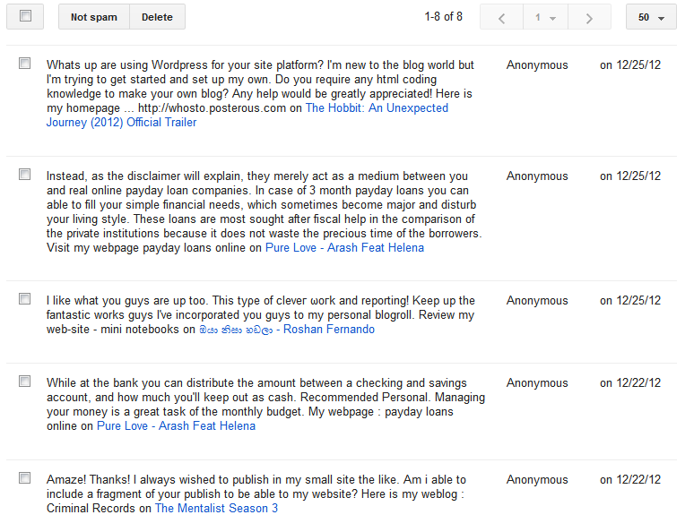Tick the select-all checkbox in the toolbar

click(x=26, y=16)
